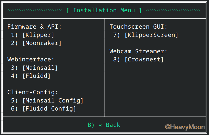Image resolution: width=209 pixels, height=135 pixels.
Task: Click the HeavyMoon watermark
Action: click(185, 127)
